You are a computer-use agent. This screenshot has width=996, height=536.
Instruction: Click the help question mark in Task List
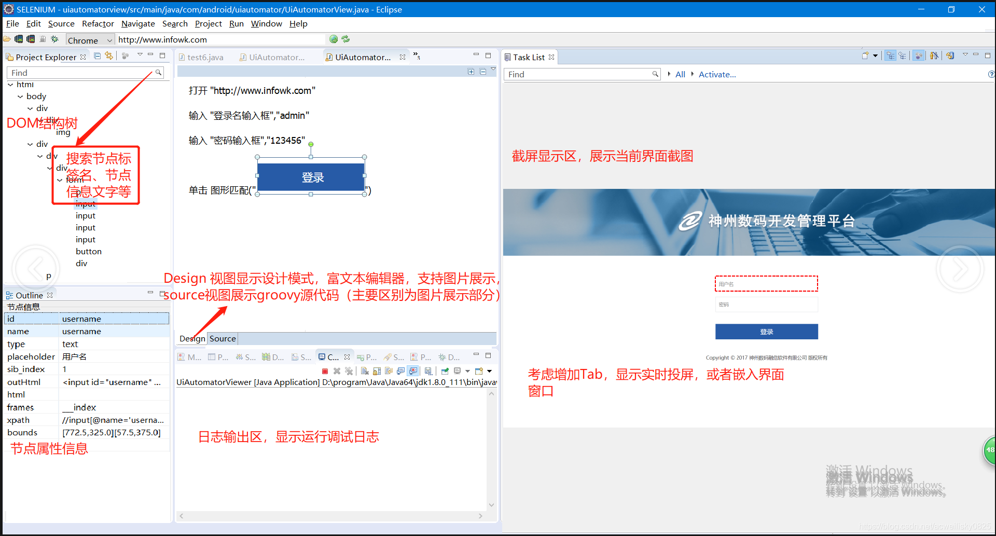pyautogui.click(x=991, y=74)
